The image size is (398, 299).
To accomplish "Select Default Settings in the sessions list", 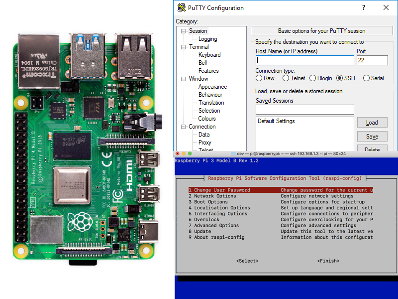I will (x=276, y=121).
